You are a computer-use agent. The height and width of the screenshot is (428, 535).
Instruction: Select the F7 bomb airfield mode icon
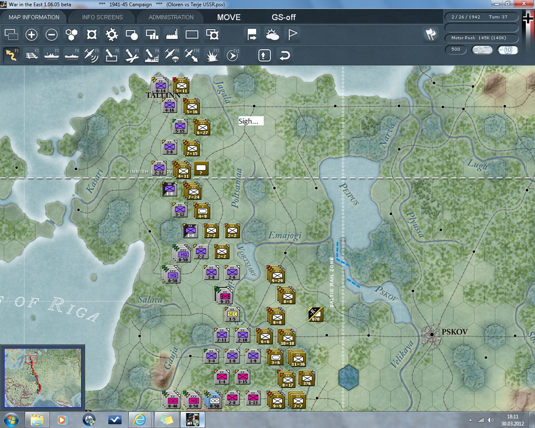[x=132, y=55]
